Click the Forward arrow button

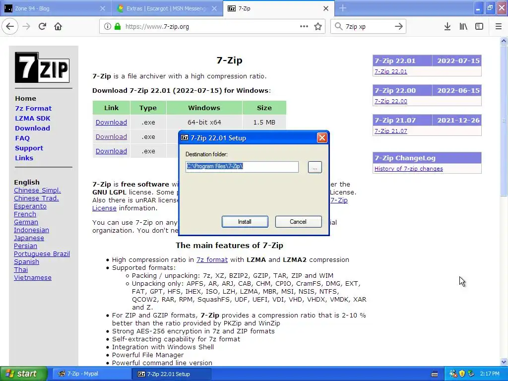pos(27,26)
